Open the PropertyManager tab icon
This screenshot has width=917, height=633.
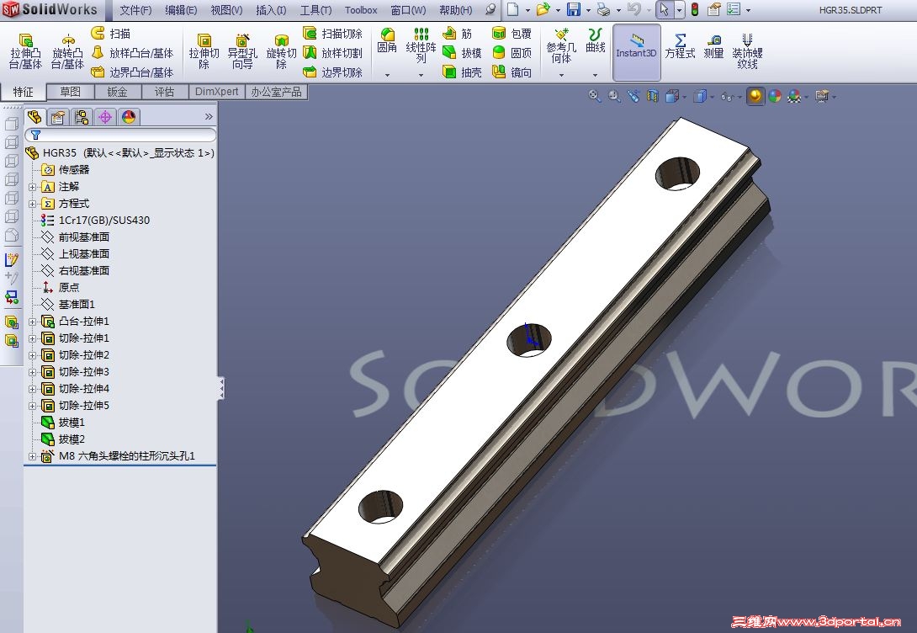pos(57,117)
